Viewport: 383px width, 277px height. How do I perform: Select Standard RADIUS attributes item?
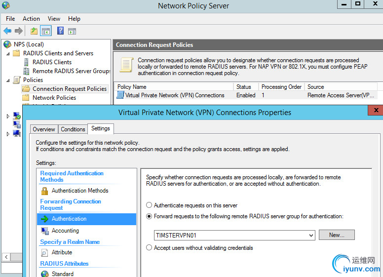(63, 274)
